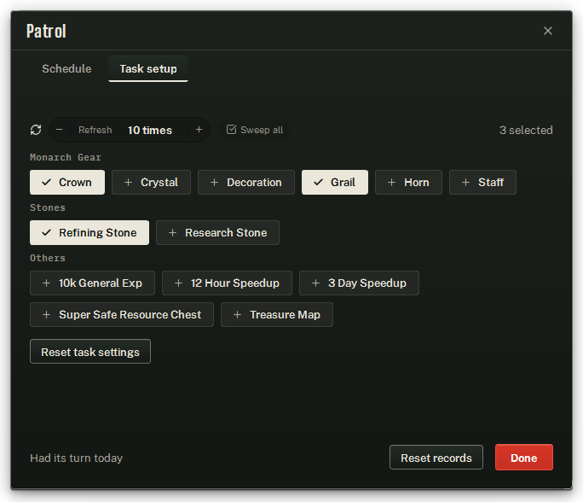This screenshot has height=502, width=583.
Task: Deselect the Crown gear chip
Action: pos(67,182)
